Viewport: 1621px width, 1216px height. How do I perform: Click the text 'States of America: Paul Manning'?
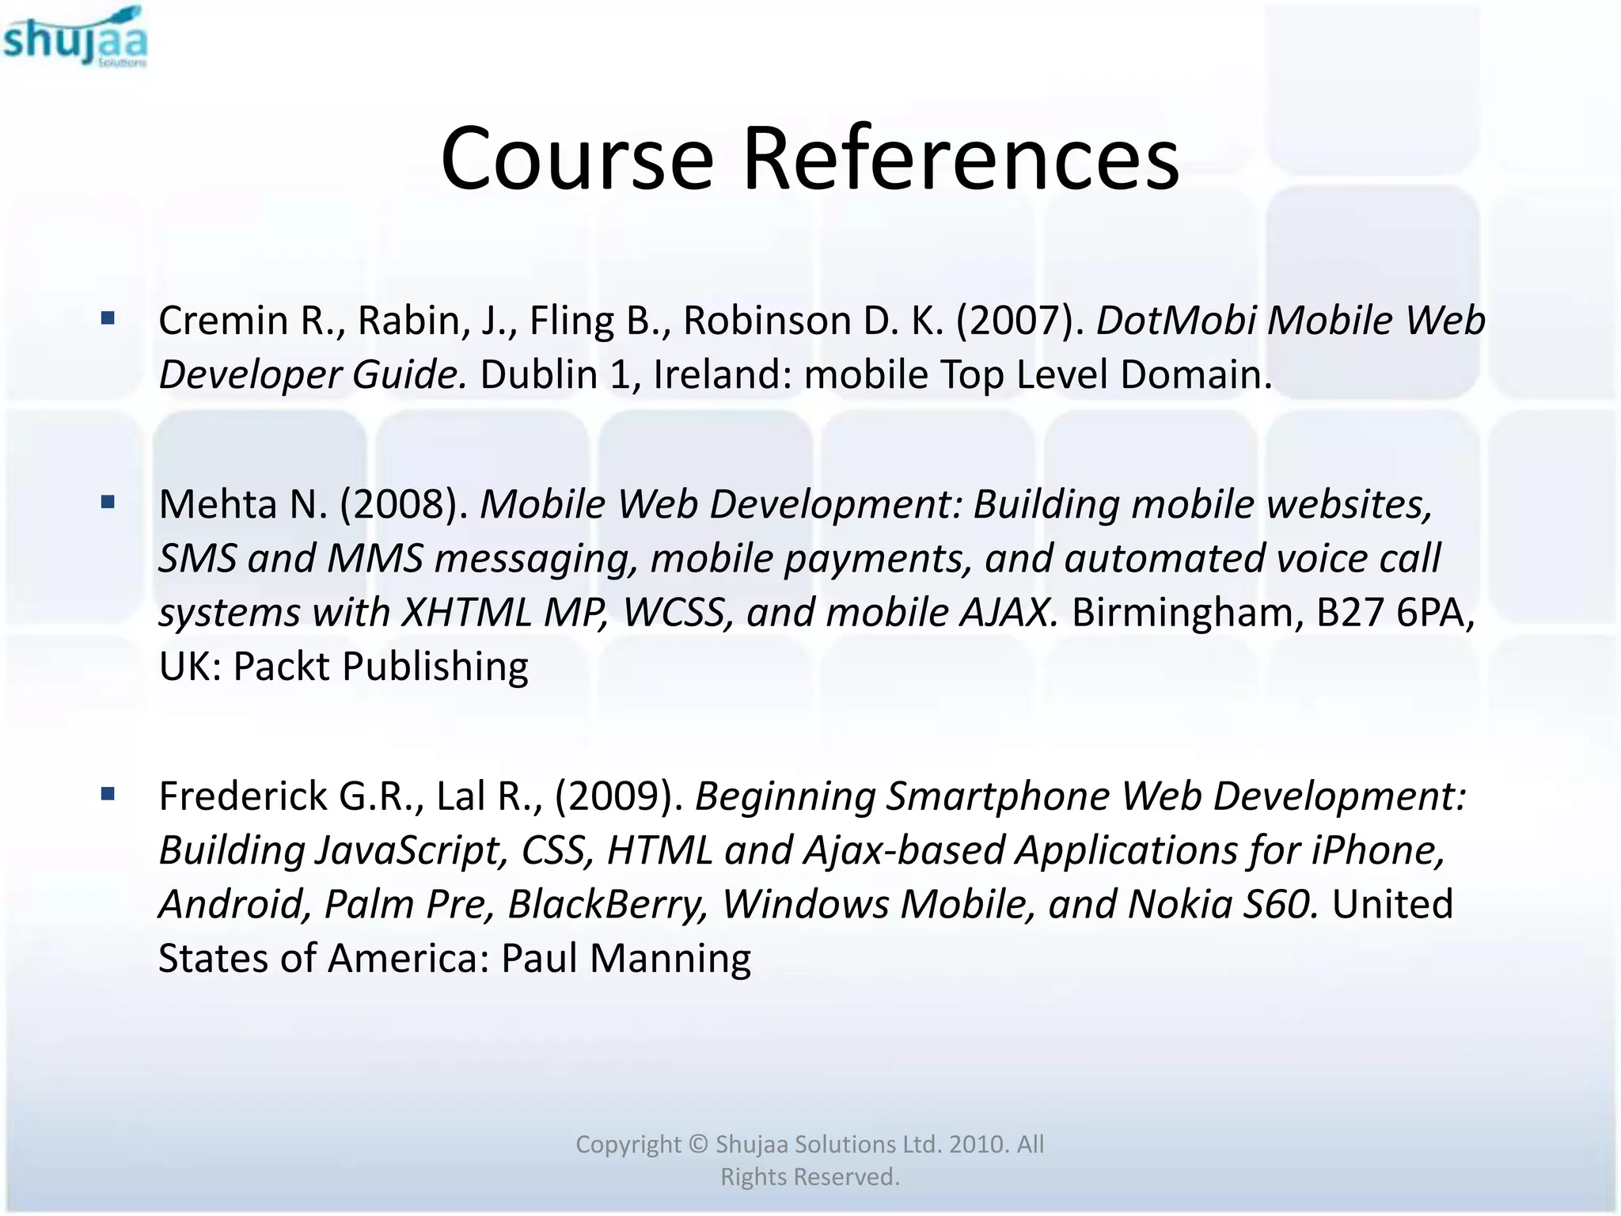pos(454,958)
